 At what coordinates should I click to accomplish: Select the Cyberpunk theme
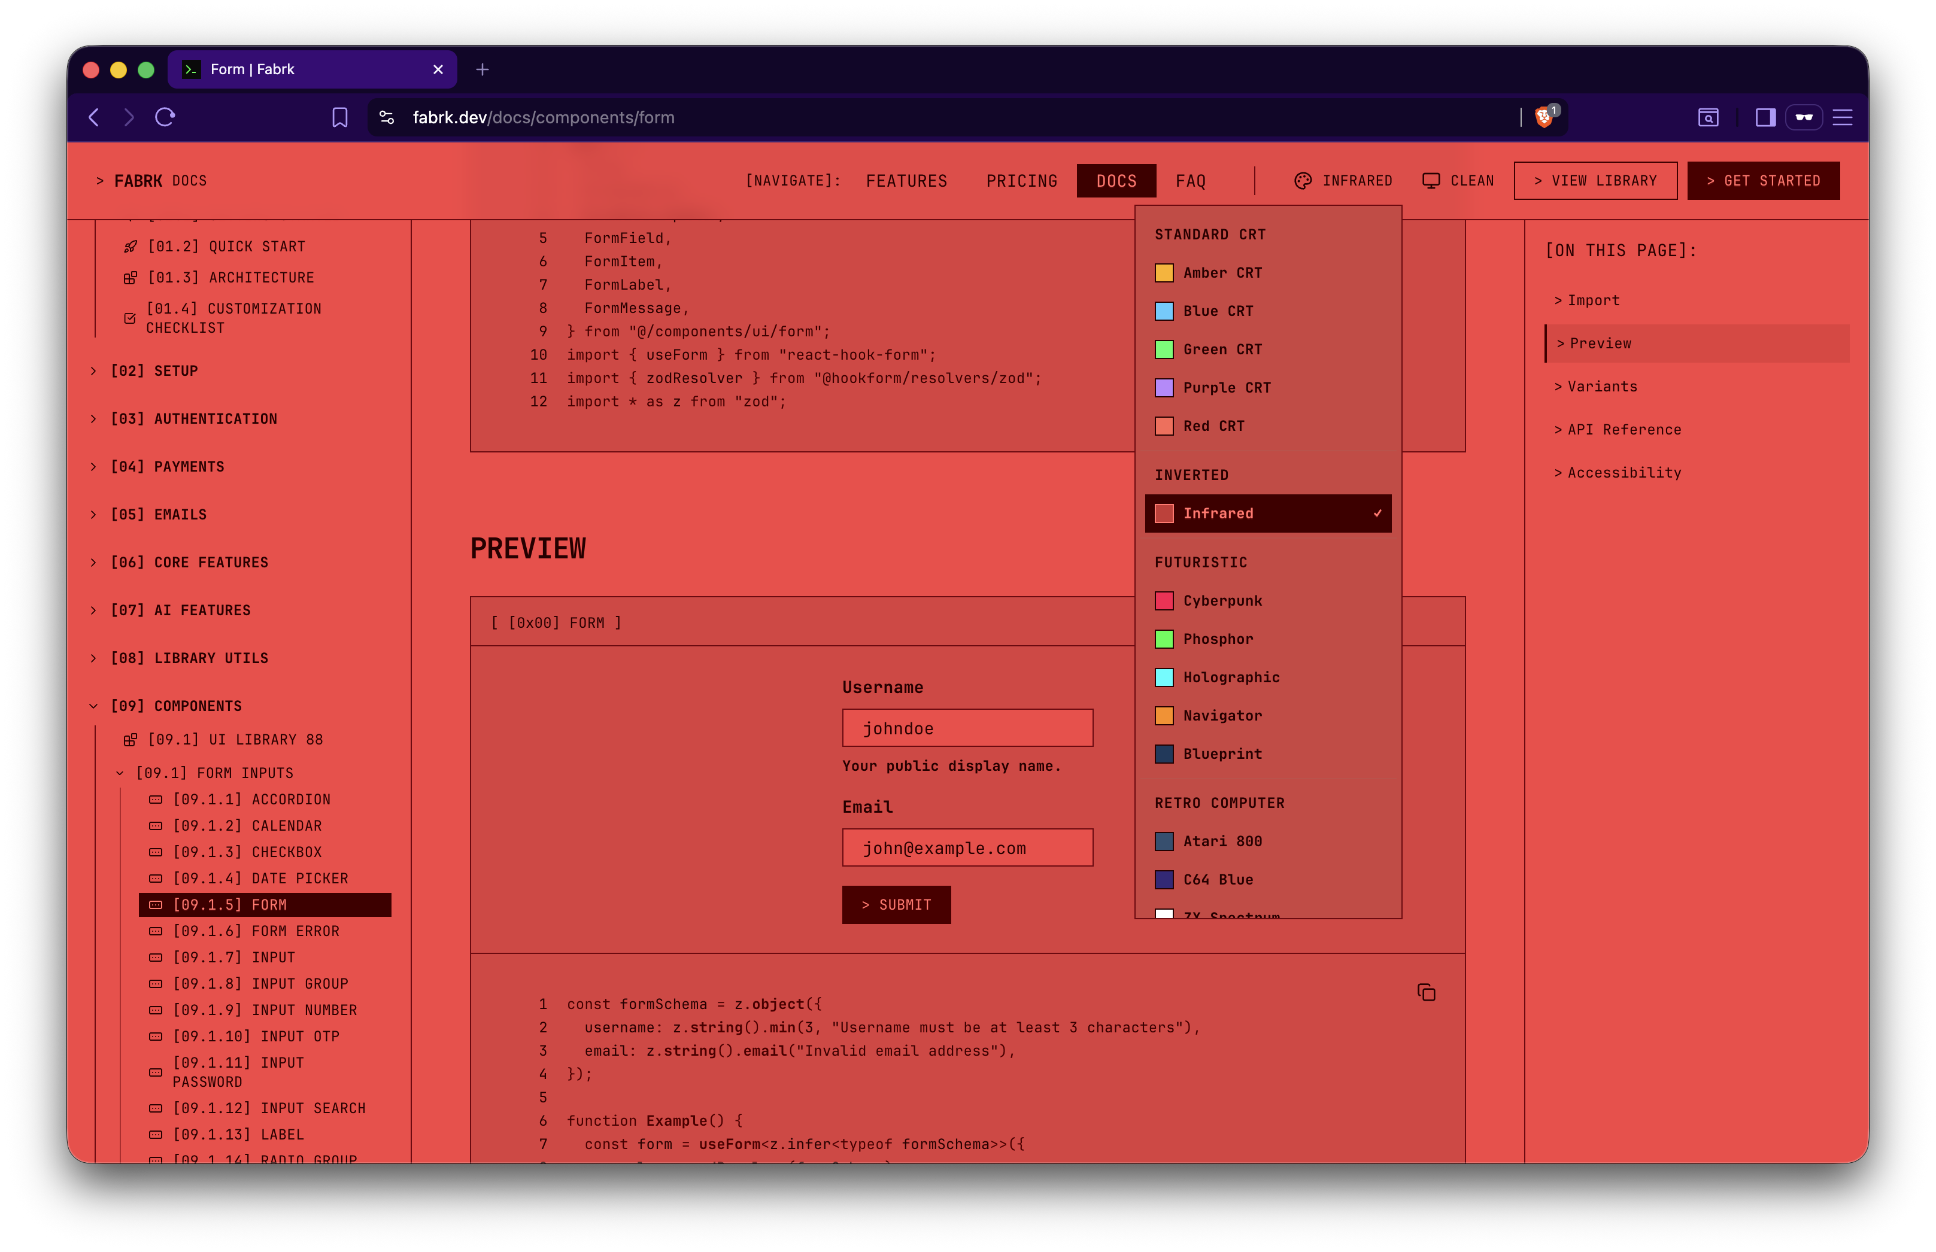[x=1222, y=601]
